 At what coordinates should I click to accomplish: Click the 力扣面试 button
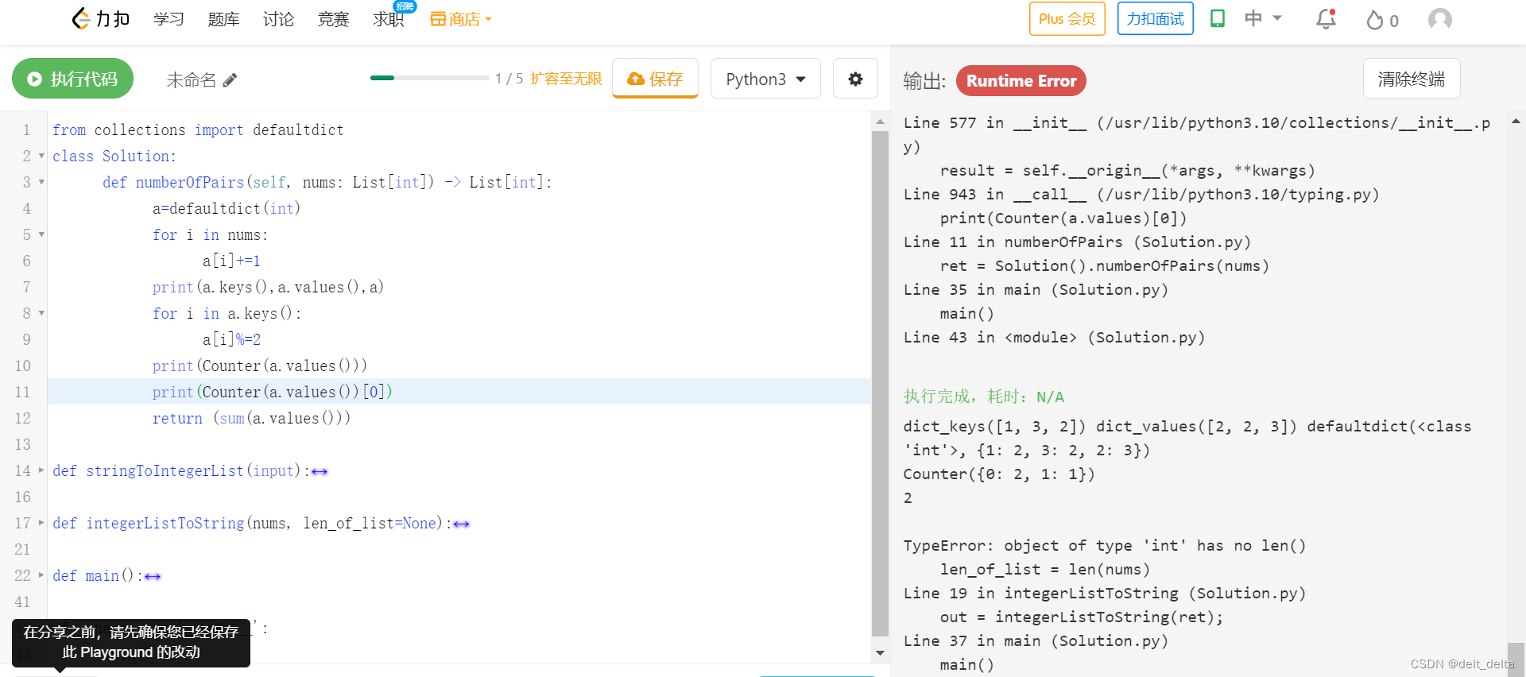[x=1155, y=18]
